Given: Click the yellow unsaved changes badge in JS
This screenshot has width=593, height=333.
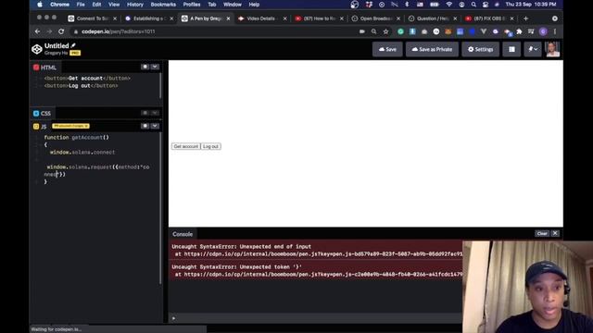Looking at the screenshot, I should point(70,126).
